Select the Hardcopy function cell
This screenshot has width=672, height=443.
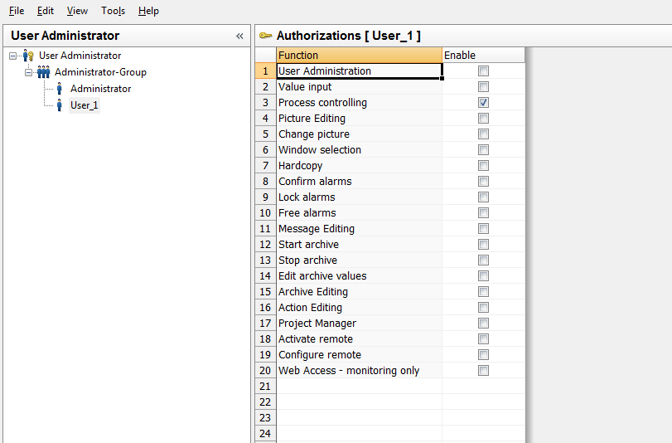(x=359, y=166)
